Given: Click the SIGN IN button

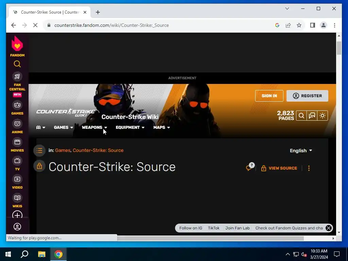Looking at the screenshot, I should coord(269,96).
